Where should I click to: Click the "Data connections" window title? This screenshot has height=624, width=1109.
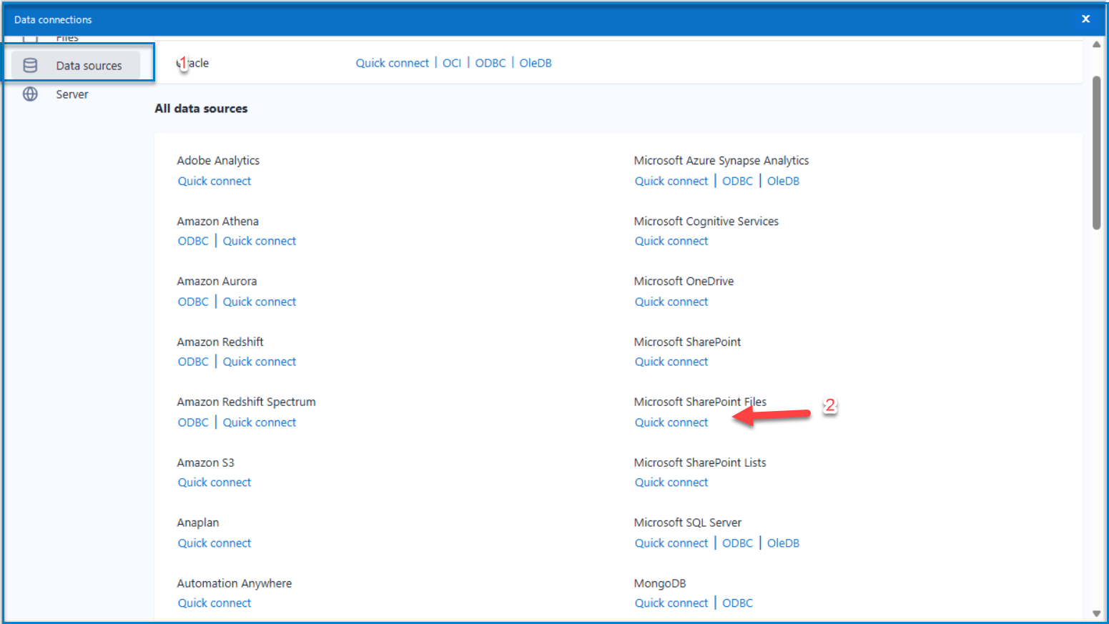pos(53,20)
